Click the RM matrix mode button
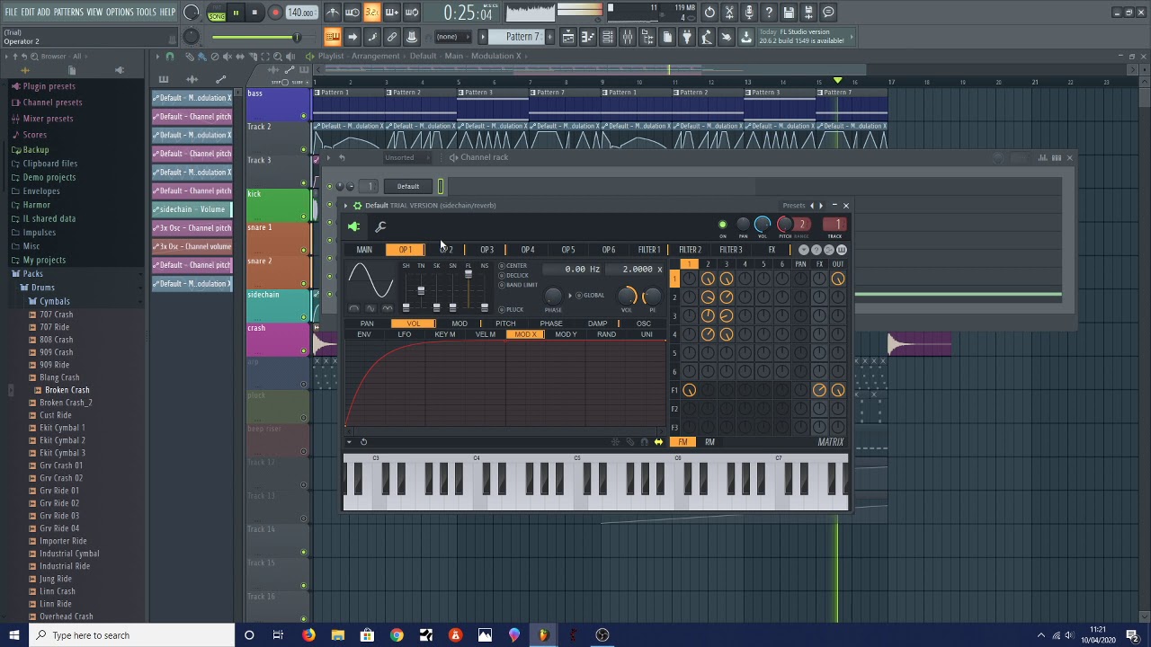Screen dimensions: 1151x647 (x=709, y=442)
